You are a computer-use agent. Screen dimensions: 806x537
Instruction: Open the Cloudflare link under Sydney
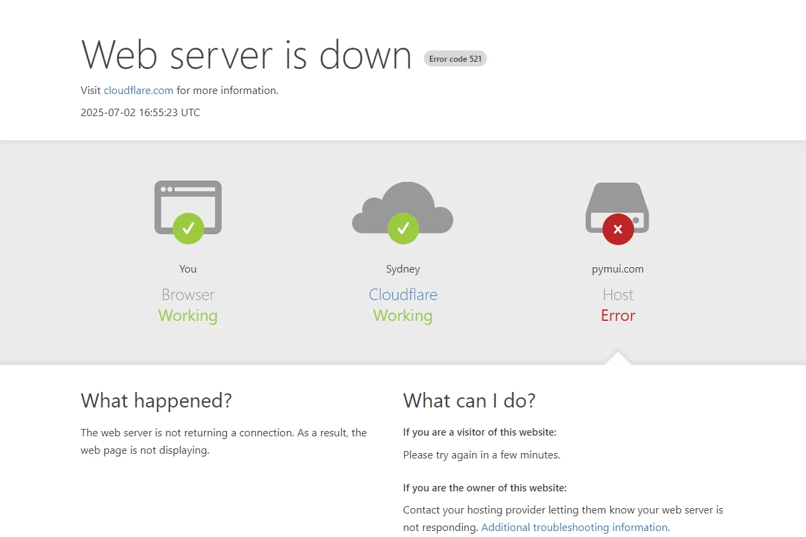tap(403, 295)
